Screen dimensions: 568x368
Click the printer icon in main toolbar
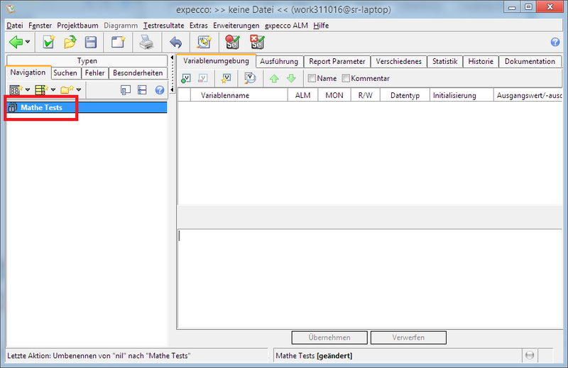tap(146, 43)
